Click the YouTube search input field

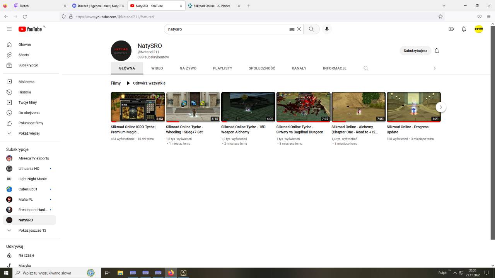coord(228,29)
